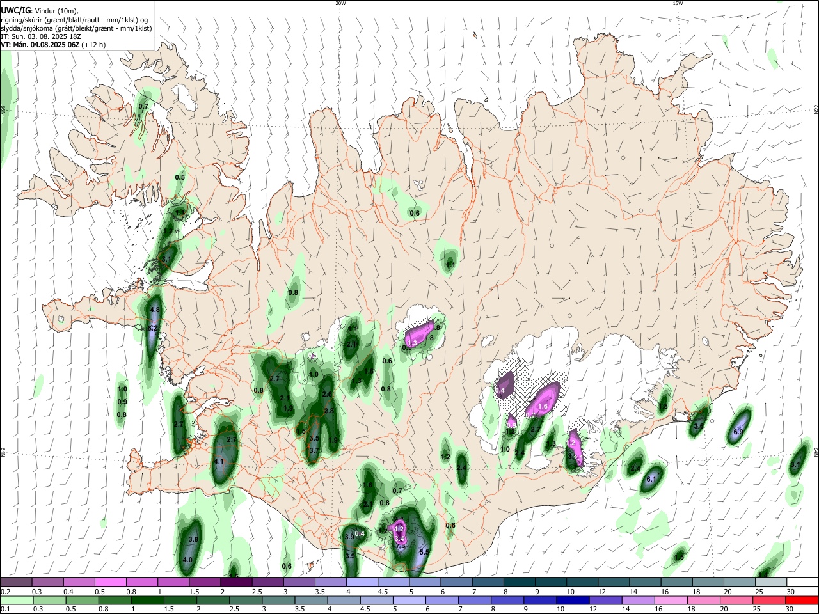Viewport: 819px width, 614px height.
Task: Click the 0.9 value off the west coast
Action: [x=122, y=402]
